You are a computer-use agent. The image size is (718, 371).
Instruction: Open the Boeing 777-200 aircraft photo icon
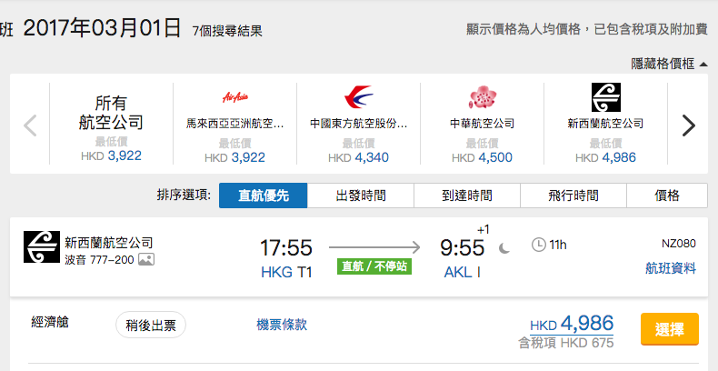(146, 260)
